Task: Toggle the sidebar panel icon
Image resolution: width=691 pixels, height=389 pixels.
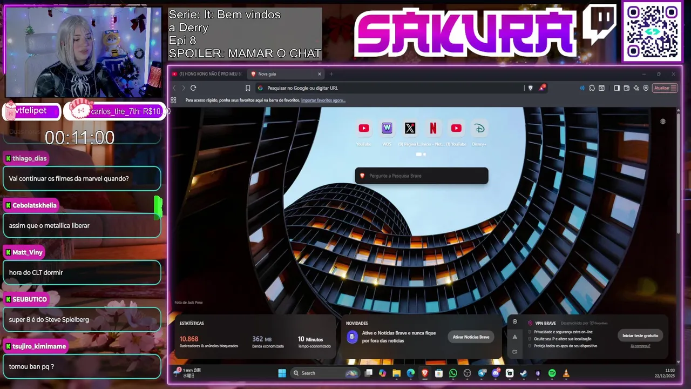Action: point(617,88)
